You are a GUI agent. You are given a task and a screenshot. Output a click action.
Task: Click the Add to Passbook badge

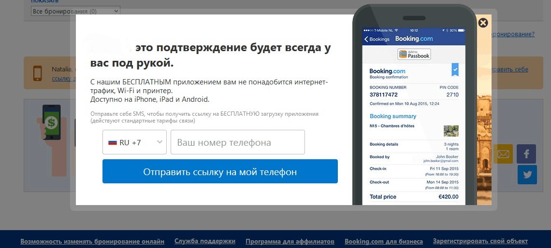pos(414,54)
